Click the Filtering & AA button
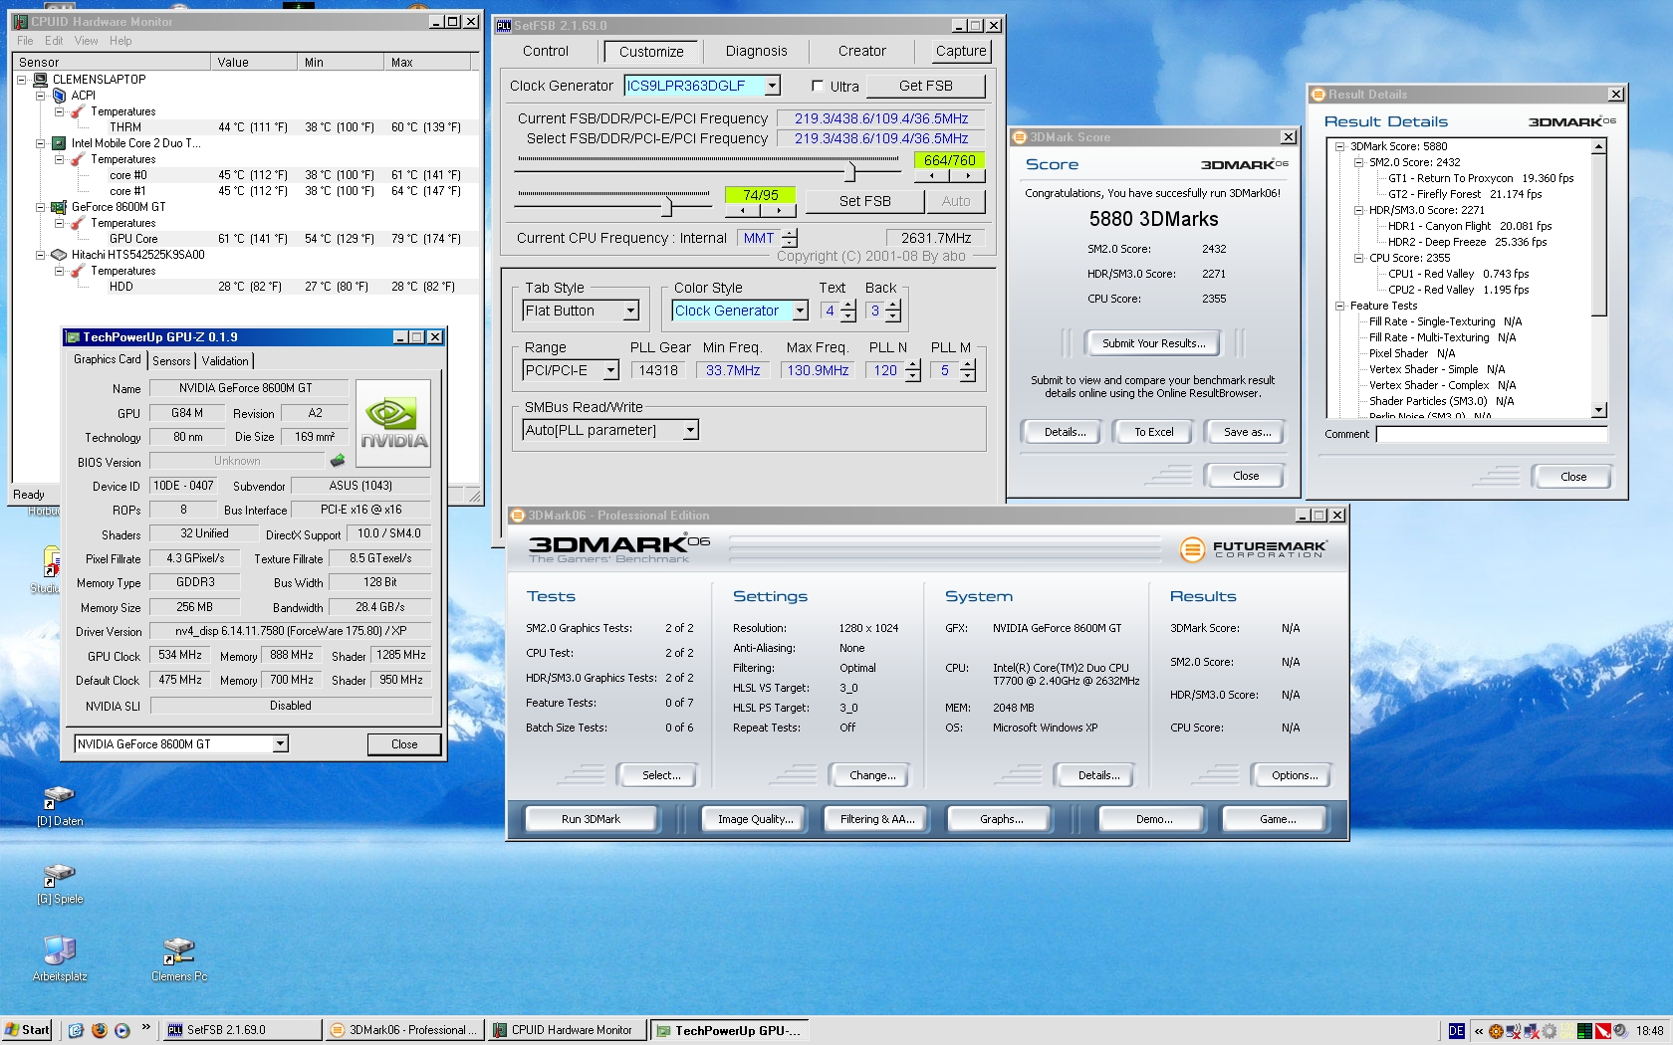The width and height of the screenshot is (1673, 1045). 876,819
